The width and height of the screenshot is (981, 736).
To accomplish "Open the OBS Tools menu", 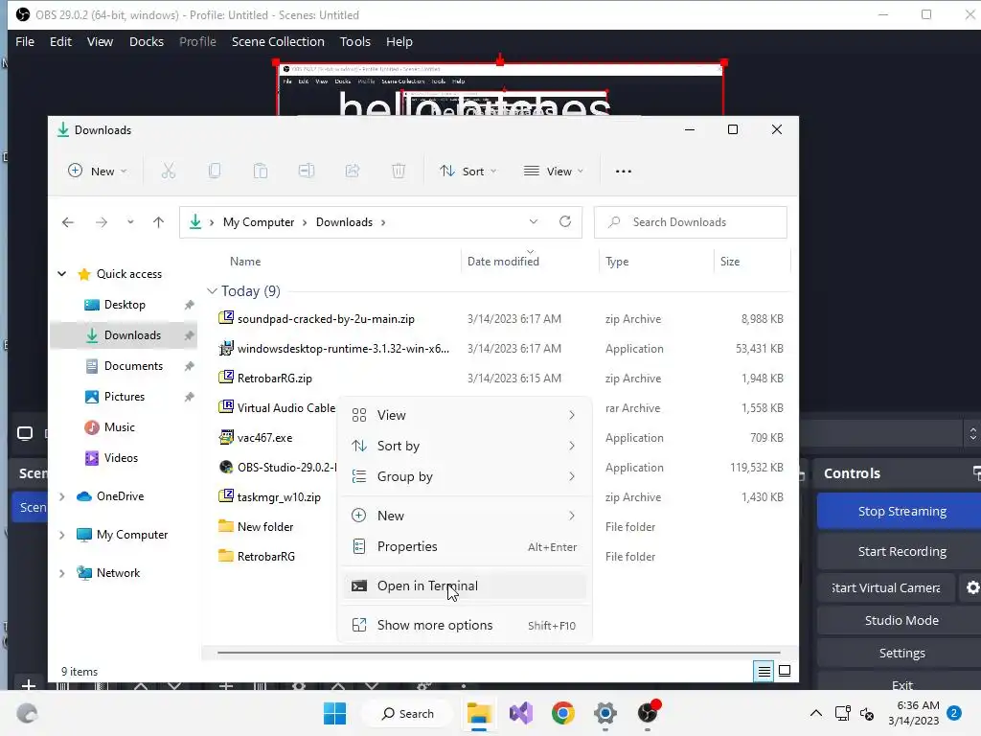I will point(354,42).
